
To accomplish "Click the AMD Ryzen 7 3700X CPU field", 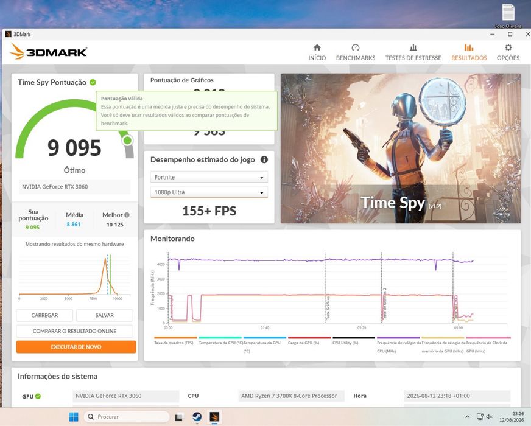I will click(291, 396).
